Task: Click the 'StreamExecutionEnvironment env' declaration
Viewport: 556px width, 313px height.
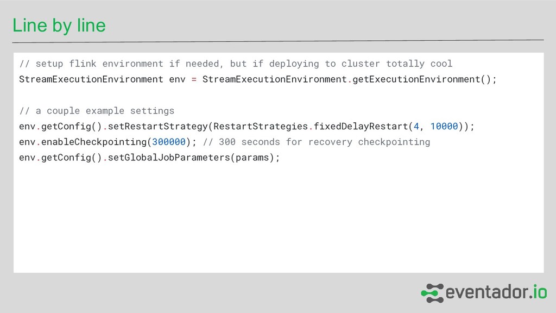Action: click(102, 79)
